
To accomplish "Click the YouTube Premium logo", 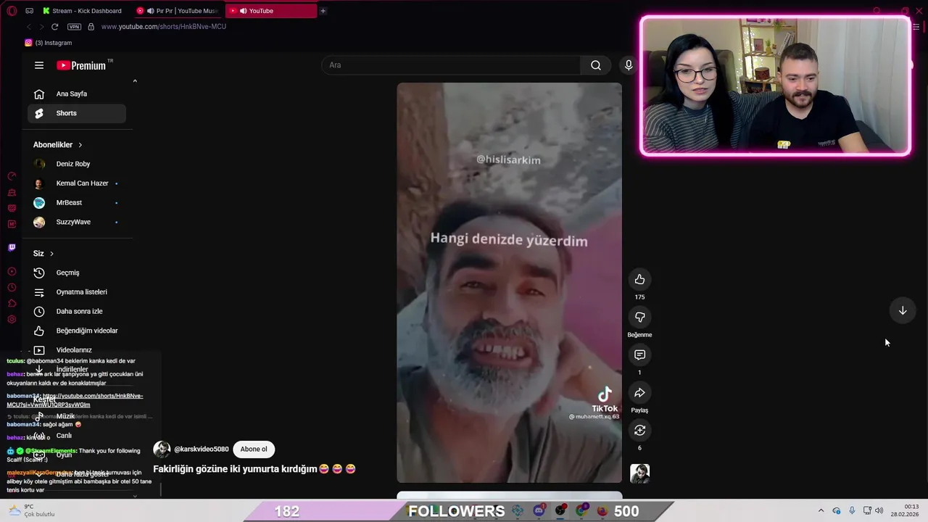I will [x=82, y=65].
